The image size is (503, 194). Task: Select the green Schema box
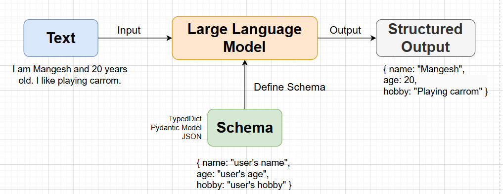click(245, 128)
